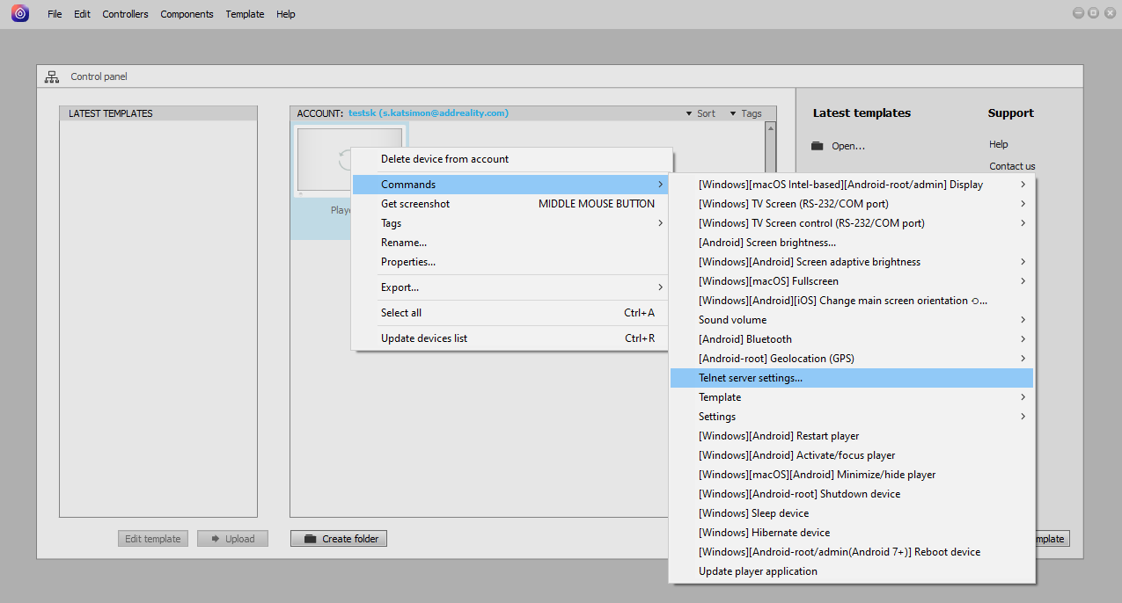This screenshot has width=1122, height=603.
Task: Open Properties... from the context menu
Action: (x=511, y=262)
